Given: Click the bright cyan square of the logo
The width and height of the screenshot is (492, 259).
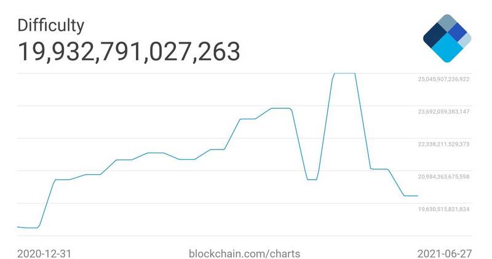Looking at the screenshot, I should pos(447,47).
